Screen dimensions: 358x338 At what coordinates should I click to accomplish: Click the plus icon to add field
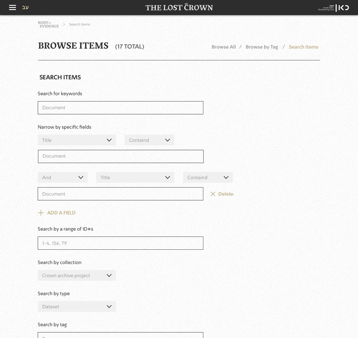tap(41, 213)
